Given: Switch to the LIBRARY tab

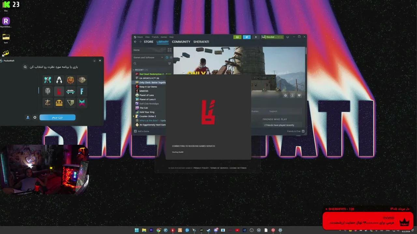Looking at the screenshot, I should (163, 42).
